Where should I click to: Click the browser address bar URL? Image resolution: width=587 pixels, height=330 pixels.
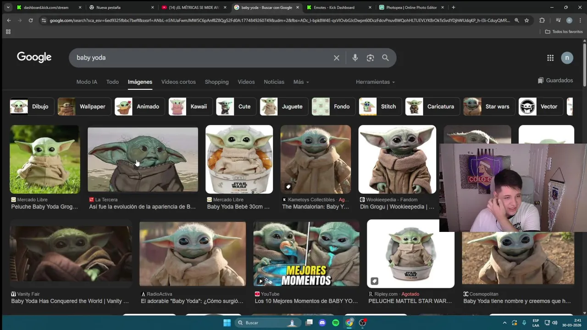[279, 20]
